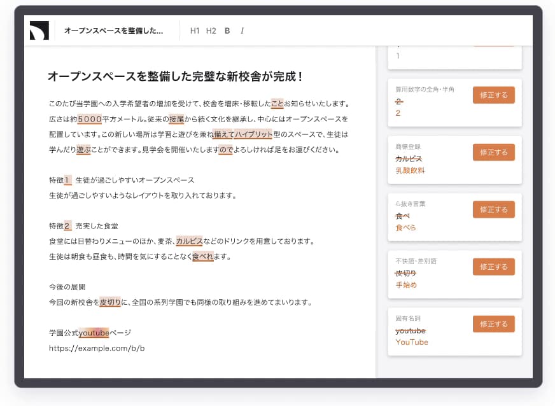Viewport: 555px width, 406px height.
Task: Click highlighted word youtube in the text
Action: [94, 333]
